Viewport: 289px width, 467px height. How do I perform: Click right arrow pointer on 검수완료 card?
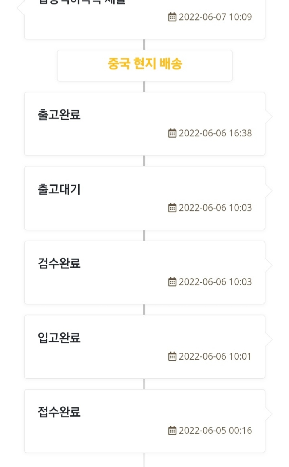(268, 265)
